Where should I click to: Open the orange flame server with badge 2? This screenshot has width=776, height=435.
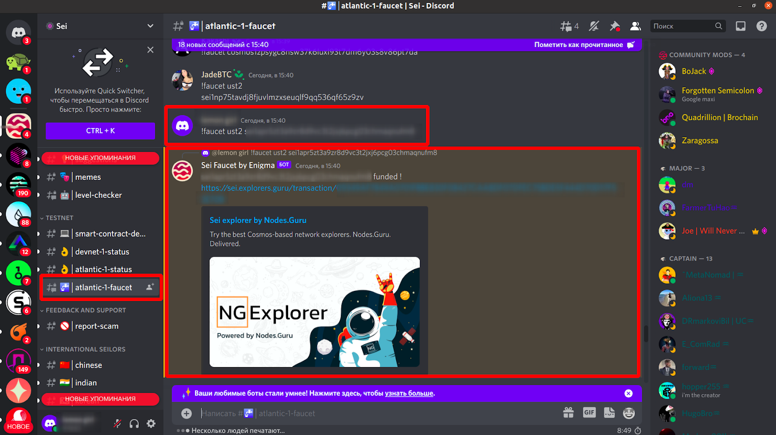tap(18, 332)
